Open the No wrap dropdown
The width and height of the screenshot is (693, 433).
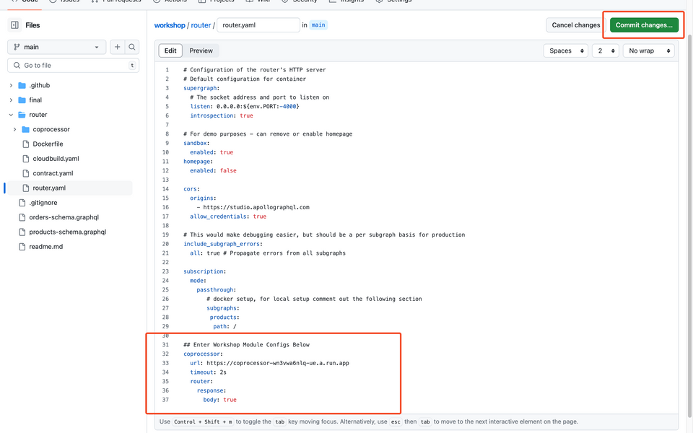[x=649, y=51]
